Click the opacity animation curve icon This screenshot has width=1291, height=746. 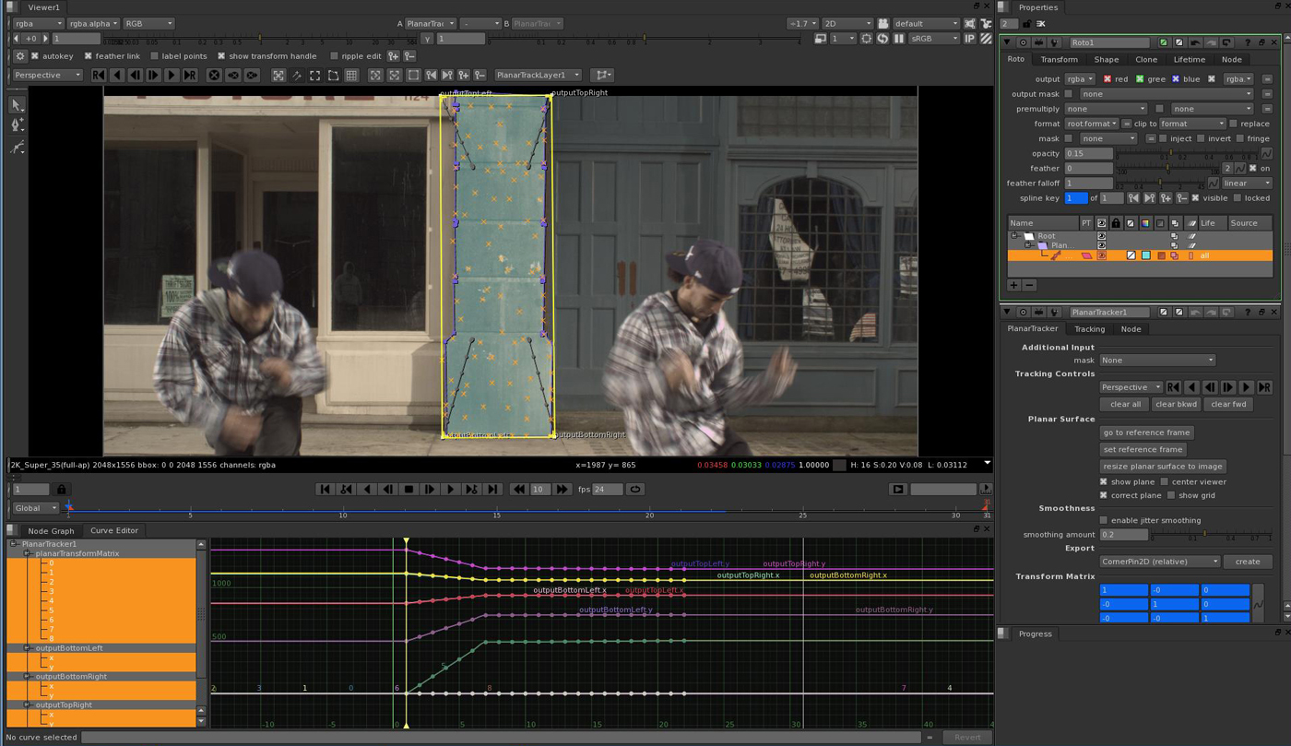point(1266,154)
